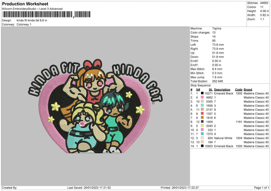Click the 'Total Bobbin:' label
The width and height of the screenshot is (271, 191).
point(199,81)
